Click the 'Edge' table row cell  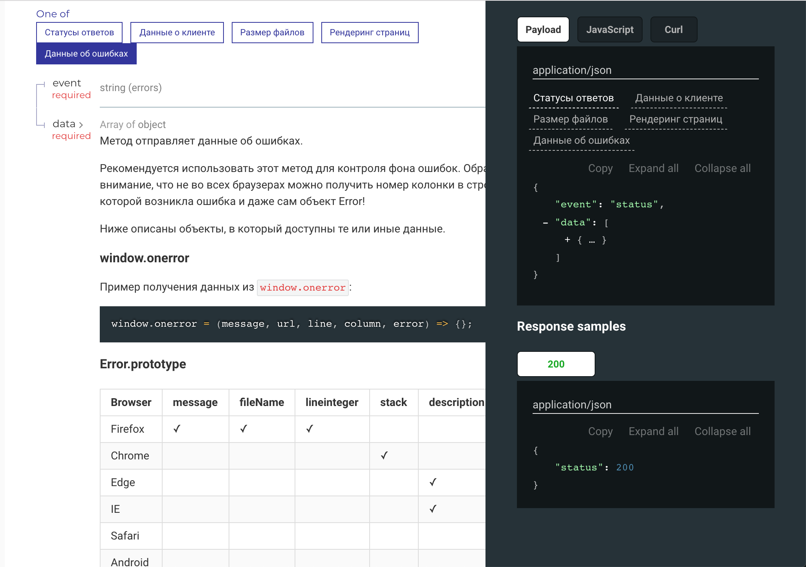131,483
